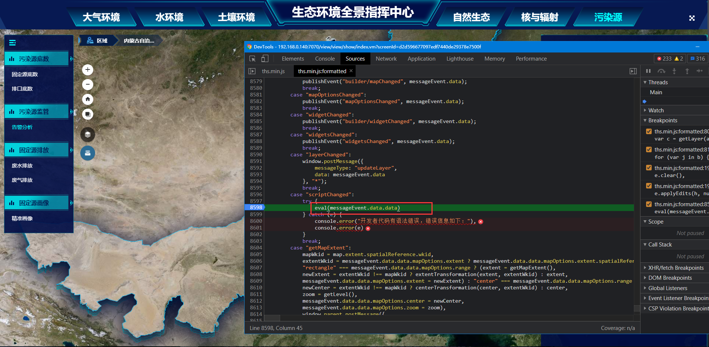Open 大气环境 top navigation tab
The width and height of the screenshot is (709, 347).
(101, 17)
